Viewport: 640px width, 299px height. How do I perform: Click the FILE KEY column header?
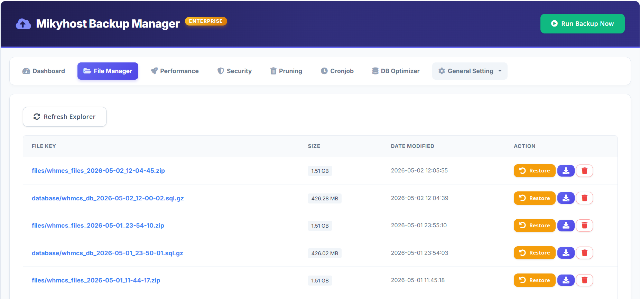tap(44, 146)
